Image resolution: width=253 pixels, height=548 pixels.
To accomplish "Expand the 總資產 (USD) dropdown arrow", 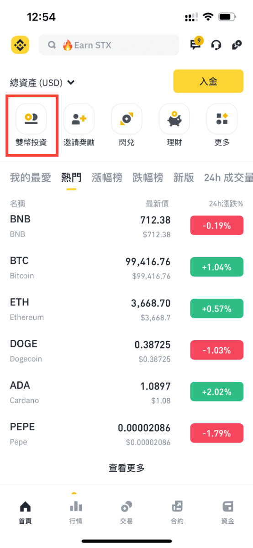I will point(71,83).
